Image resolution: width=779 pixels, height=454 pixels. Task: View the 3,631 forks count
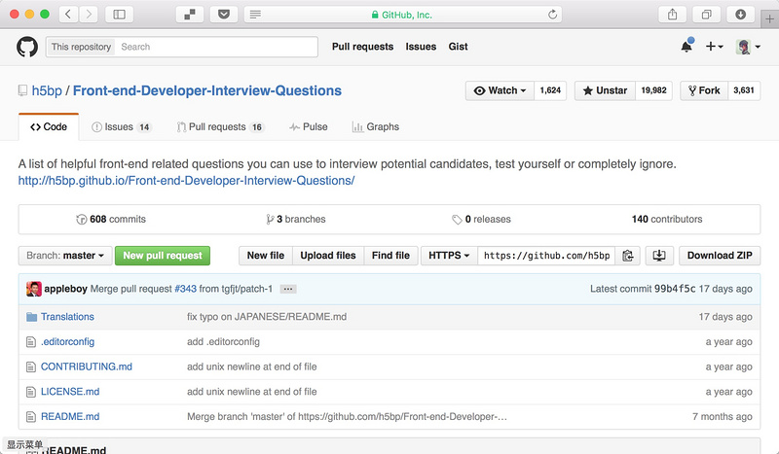744,90
